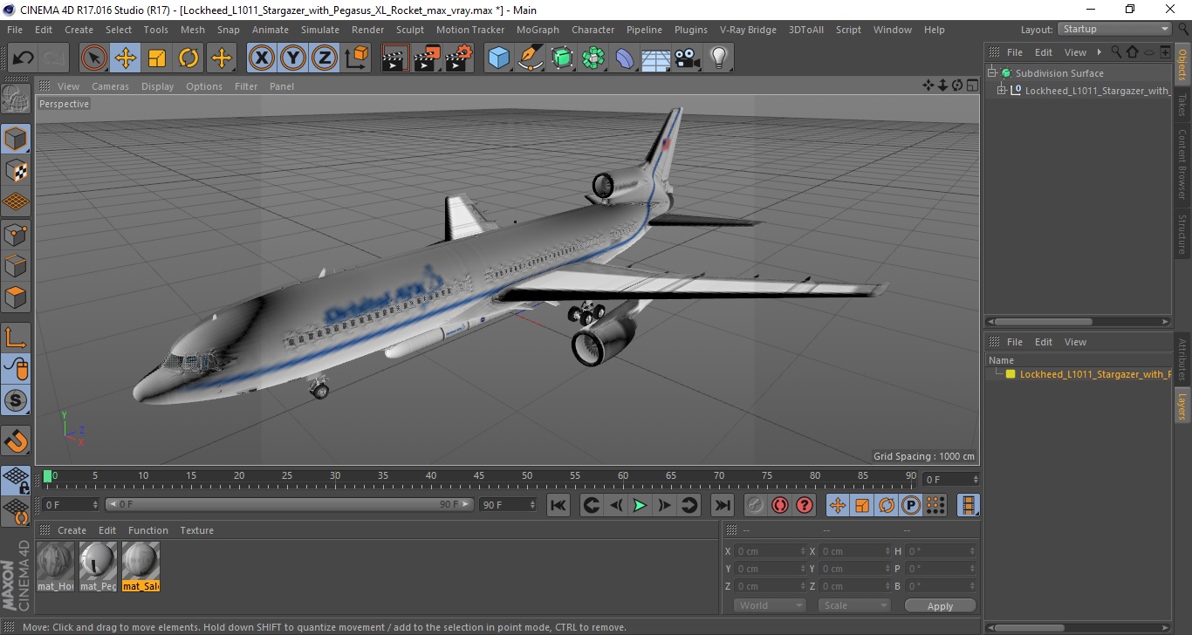Click frame 45 on the timeline

click(x=478, y=476)
